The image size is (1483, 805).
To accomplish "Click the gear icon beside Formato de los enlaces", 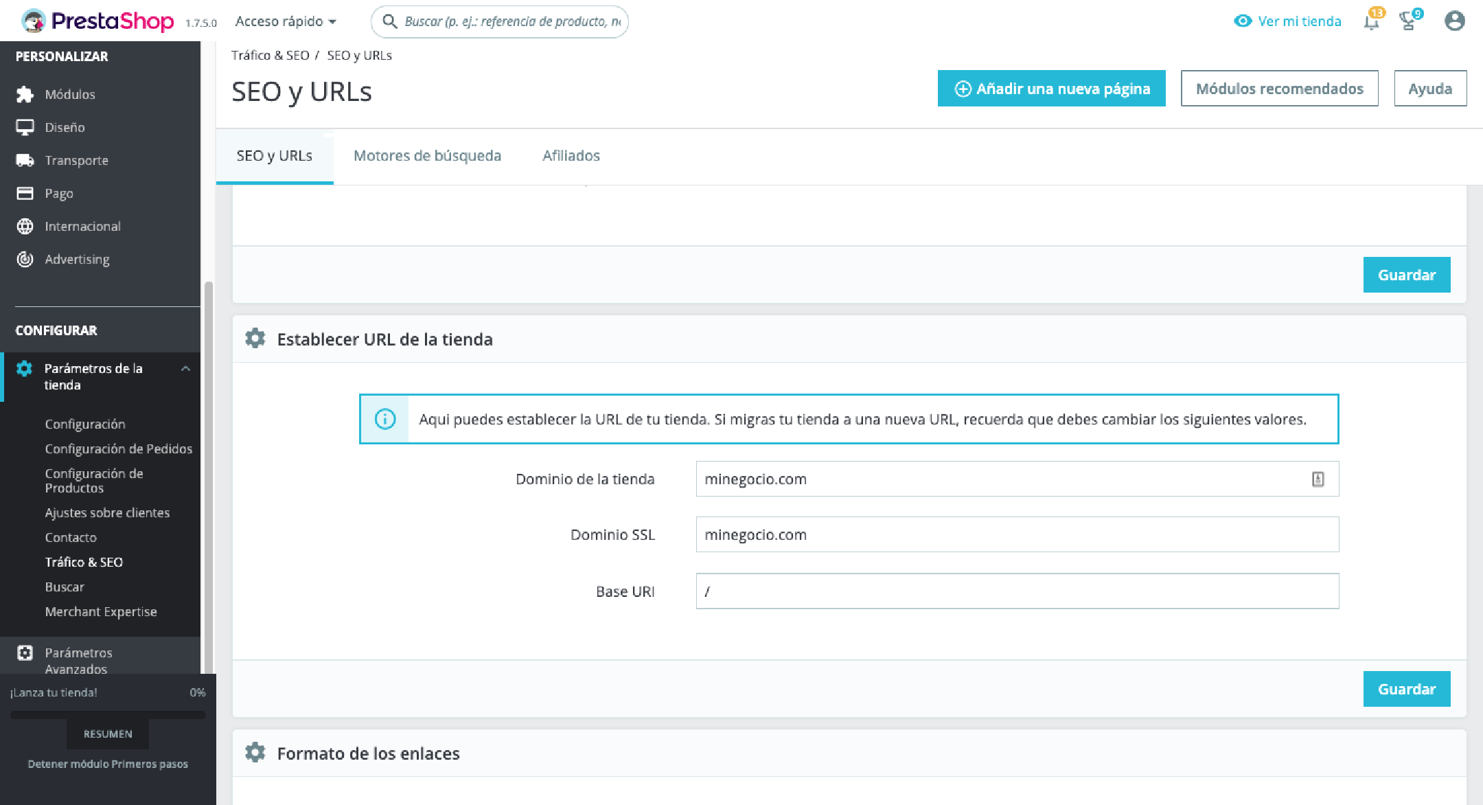I will tap(255, 753).
